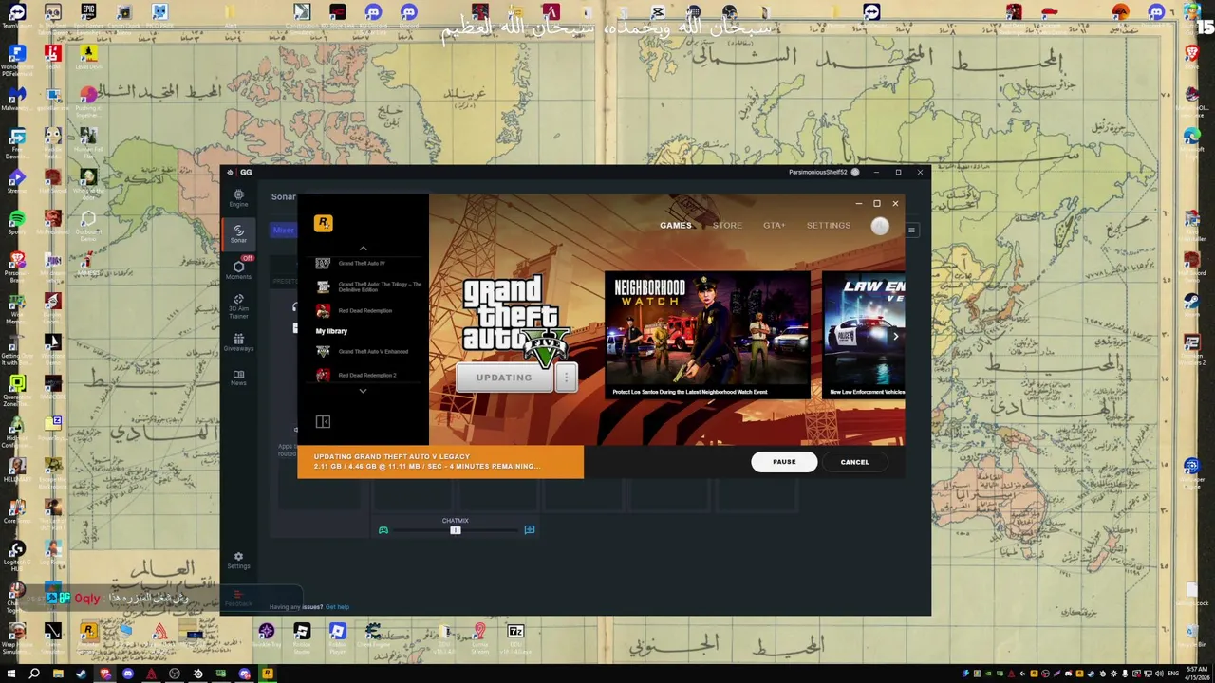The width and height of the screenshot is (1215, 683).
Task: Switch to the GAMES tab in launcher
Action: [x=676, y=226]
